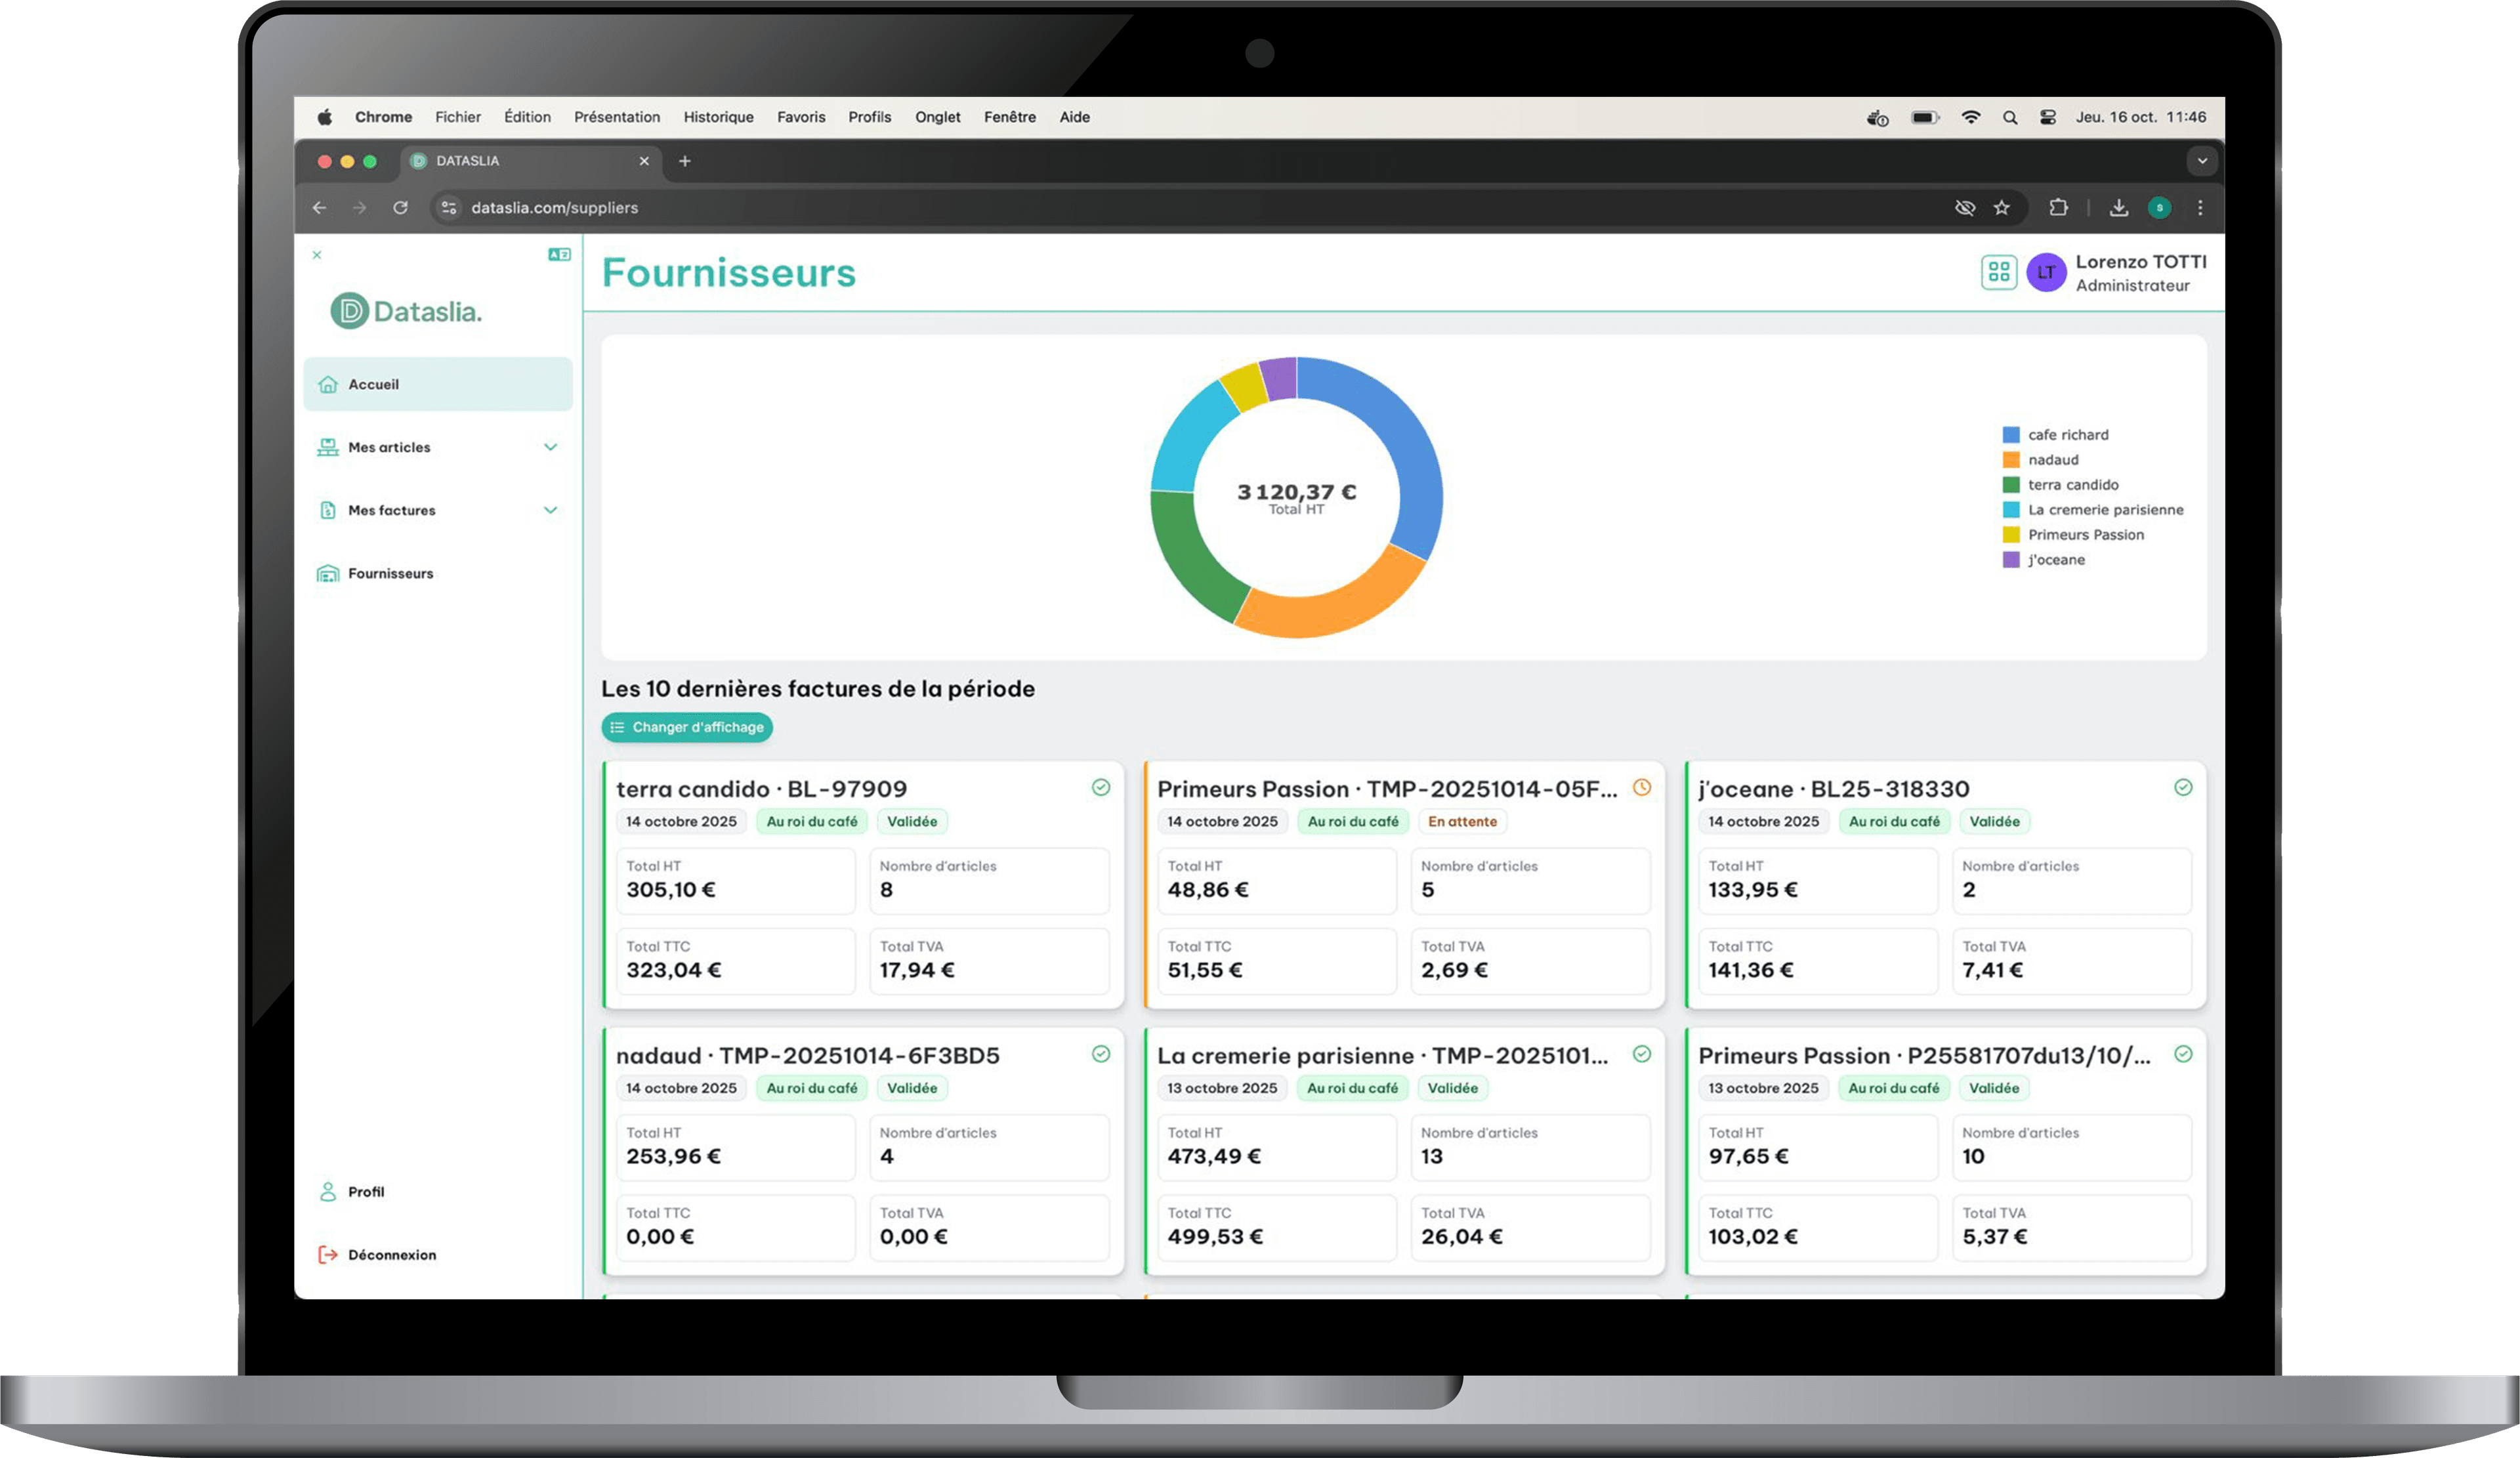This screenshot has width=2520, height=1458.
Task: Open the Historique menu in menu bar
Action: click(718, 117)
